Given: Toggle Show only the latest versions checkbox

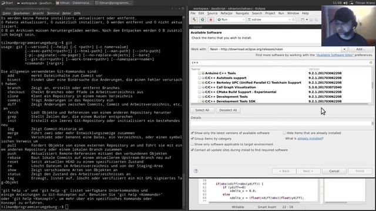Looking at the screenshot, I should (192, 133).
